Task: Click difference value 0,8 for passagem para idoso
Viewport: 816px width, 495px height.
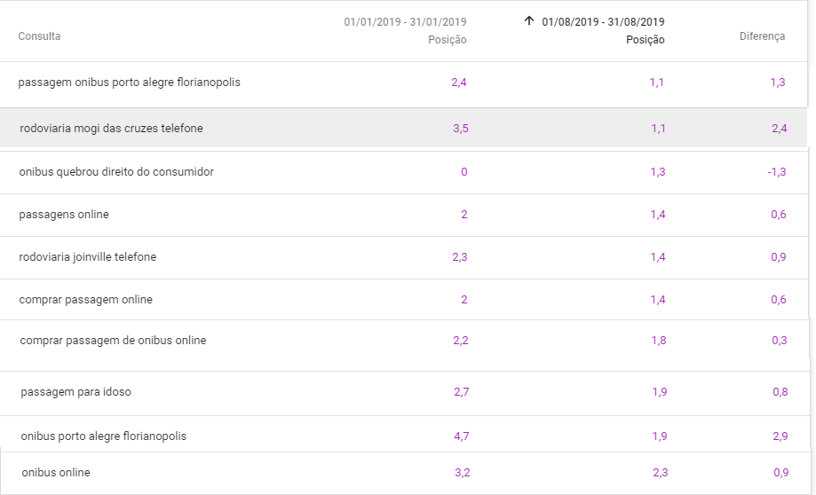Action: point(779,392)
